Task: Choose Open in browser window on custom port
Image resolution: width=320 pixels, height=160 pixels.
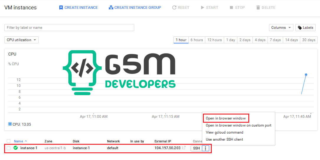Action: click(x=239, y=125)
